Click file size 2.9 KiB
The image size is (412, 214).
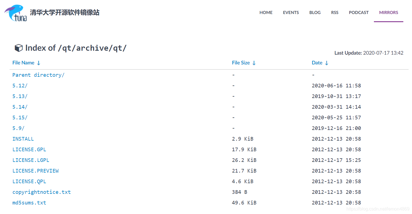(243, 139)
